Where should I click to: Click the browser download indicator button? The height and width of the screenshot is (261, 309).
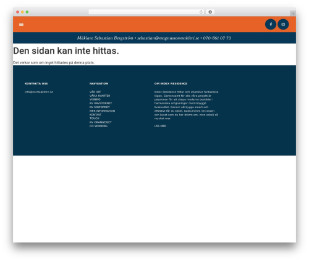pos(210,12)
